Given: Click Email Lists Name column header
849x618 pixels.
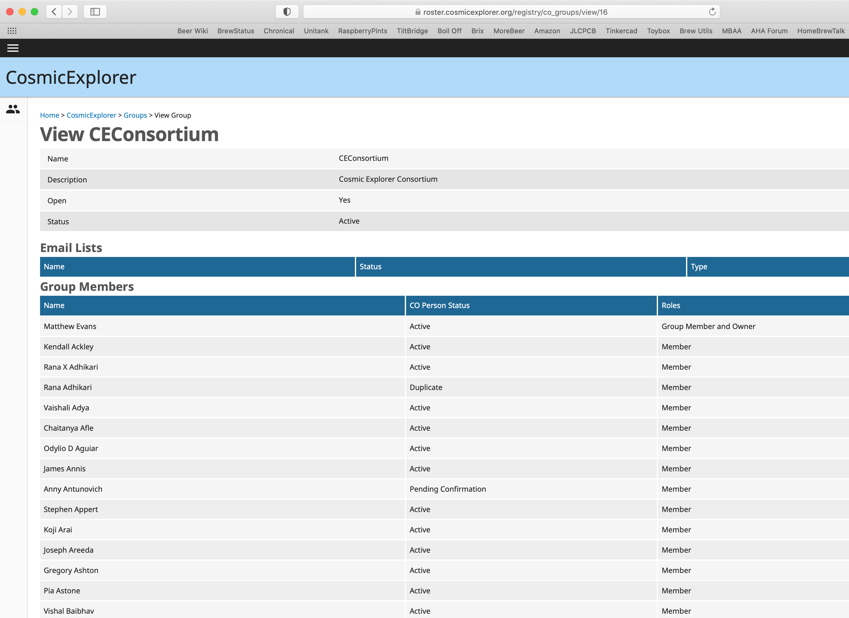Looking at the screenshot, I should (197, 266).
